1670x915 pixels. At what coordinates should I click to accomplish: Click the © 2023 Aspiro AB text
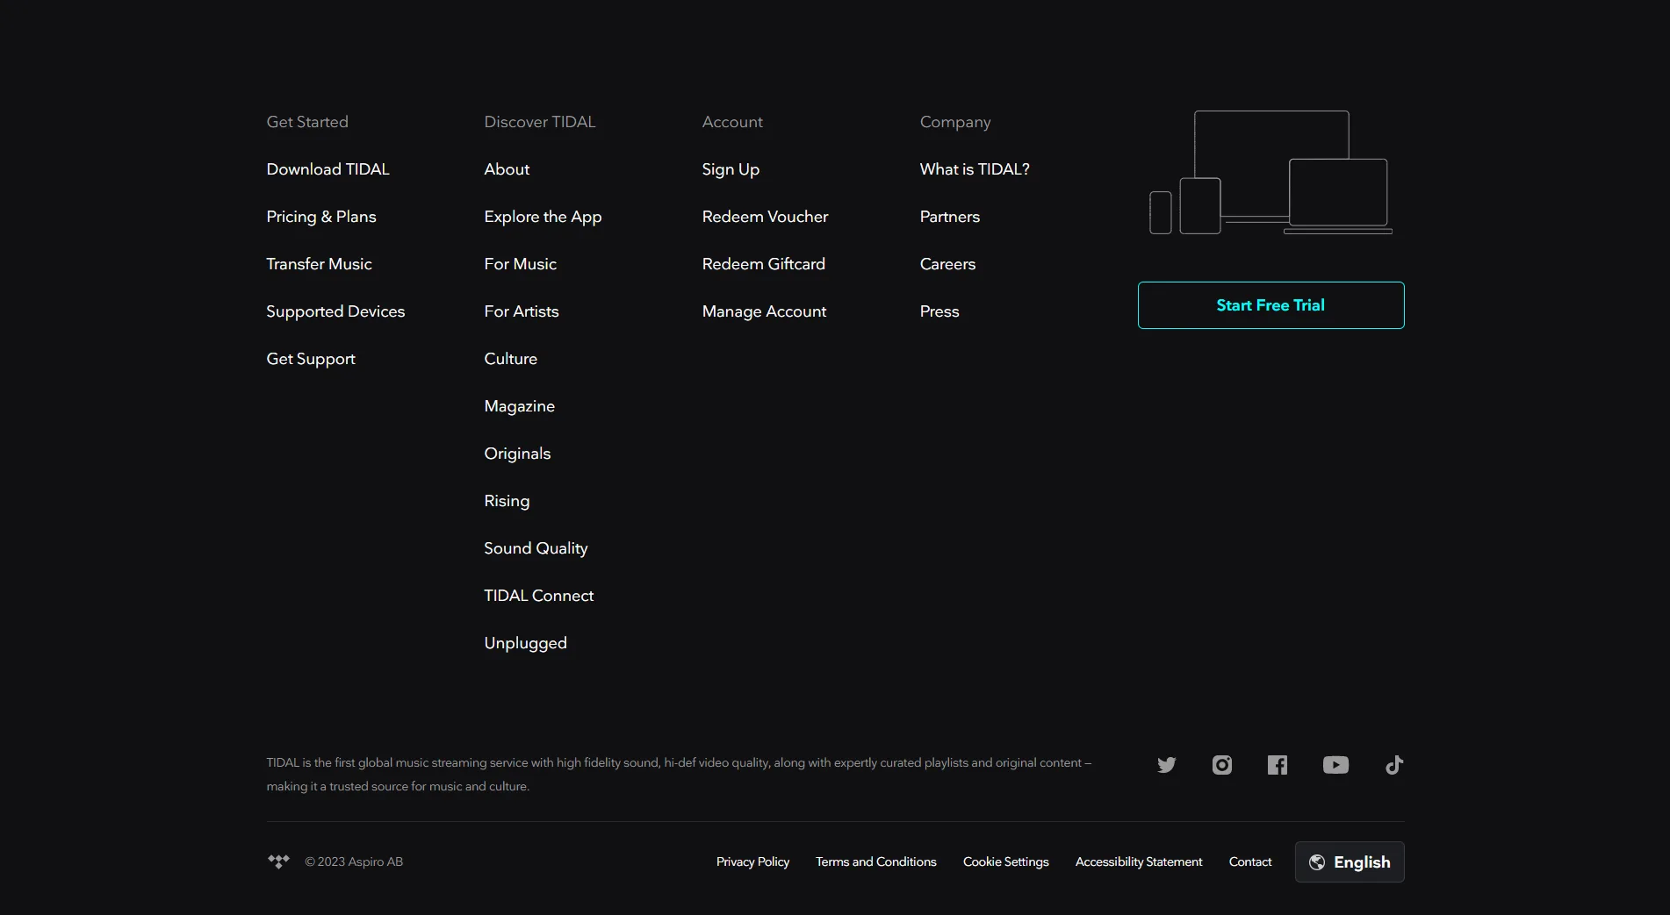[x=354, y=861]
